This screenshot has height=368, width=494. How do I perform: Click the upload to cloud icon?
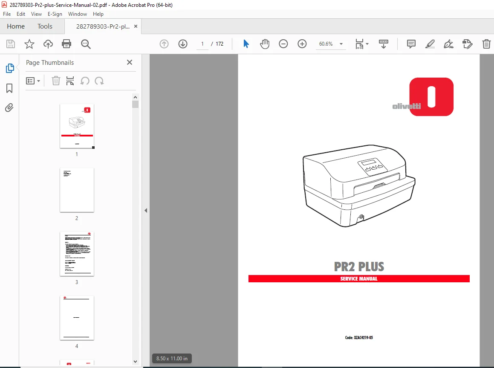[48, 44]
